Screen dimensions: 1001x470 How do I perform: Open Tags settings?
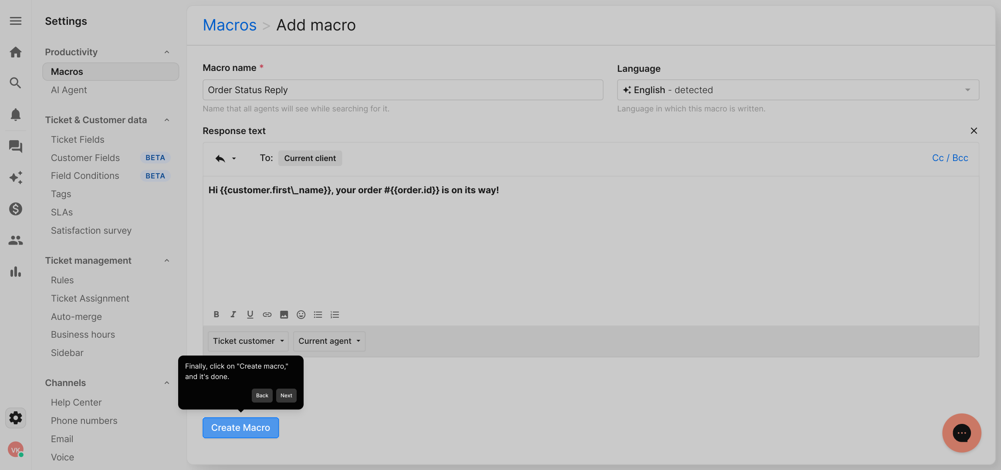(61, 194)
